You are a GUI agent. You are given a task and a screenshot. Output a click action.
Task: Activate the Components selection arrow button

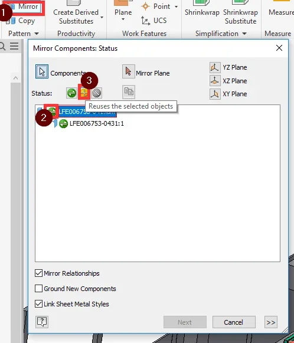pyautogui.click(x=42, y=71)
